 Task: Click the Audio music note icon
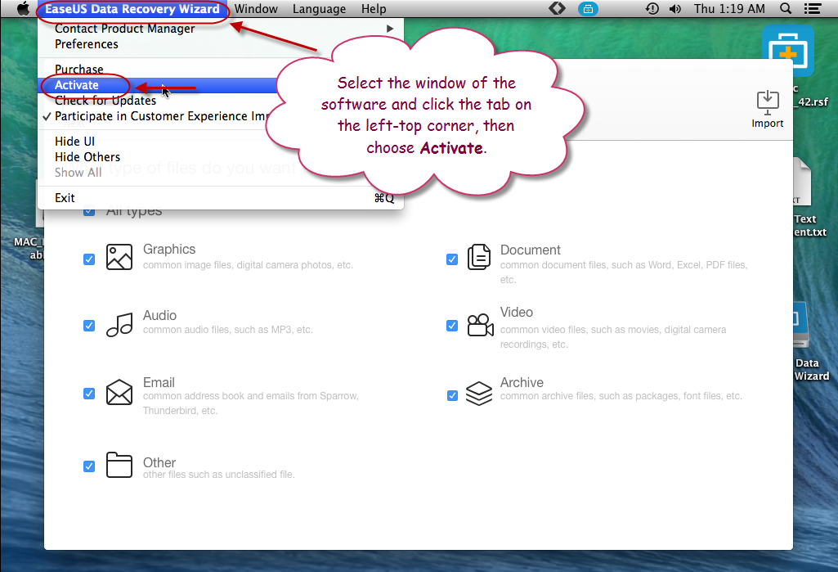click(x=119, y=324)
